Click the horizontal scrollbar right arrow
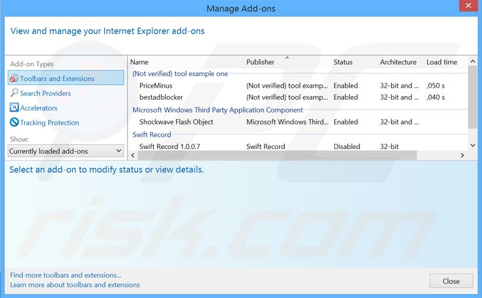 pos(462,156)
